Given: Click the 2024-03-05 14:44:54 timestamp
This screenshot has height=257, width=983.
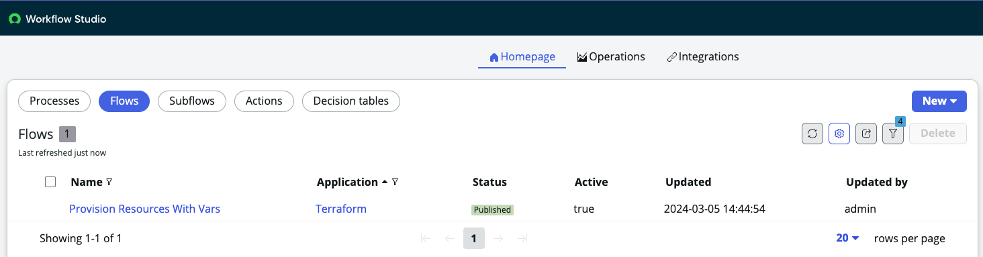Looking at the screenshot, I should point(714,209).
